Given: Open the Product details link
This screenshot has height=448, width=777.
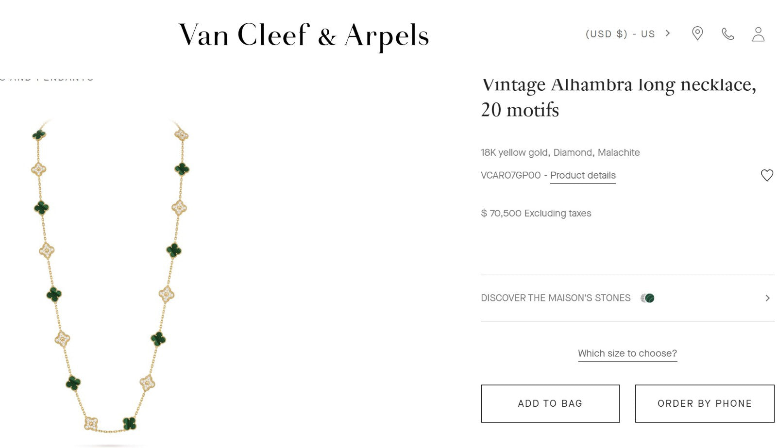Looking at the screenshot, I should click(583, 175).
